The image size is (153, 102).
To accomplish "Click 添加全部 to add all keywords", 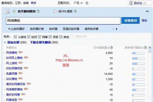I will [x=13, y=42].
